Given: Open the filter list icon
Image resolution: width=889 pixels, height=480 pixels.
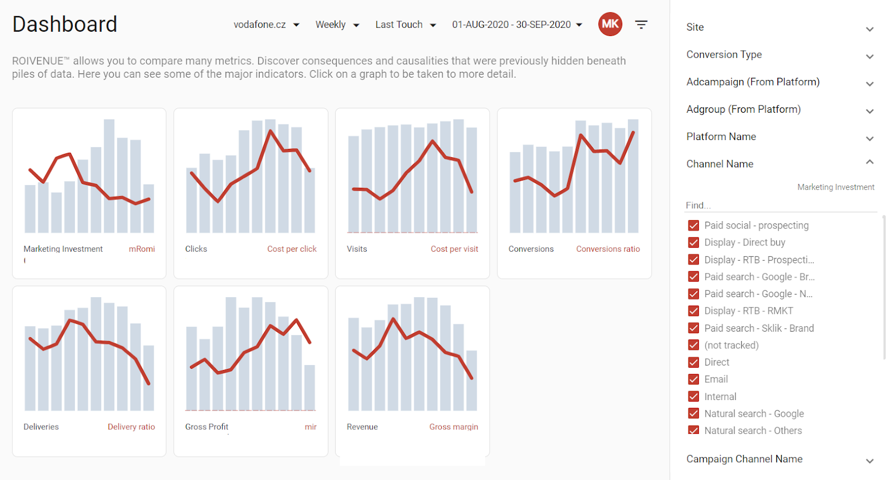Looking at the screenshot, I should [x=641, y=24].
